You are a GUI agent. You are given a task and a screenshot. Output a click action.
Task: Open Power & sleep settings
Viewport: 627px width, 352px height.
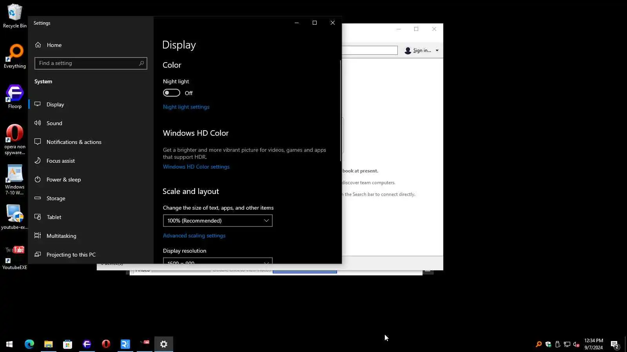point(91,180)
